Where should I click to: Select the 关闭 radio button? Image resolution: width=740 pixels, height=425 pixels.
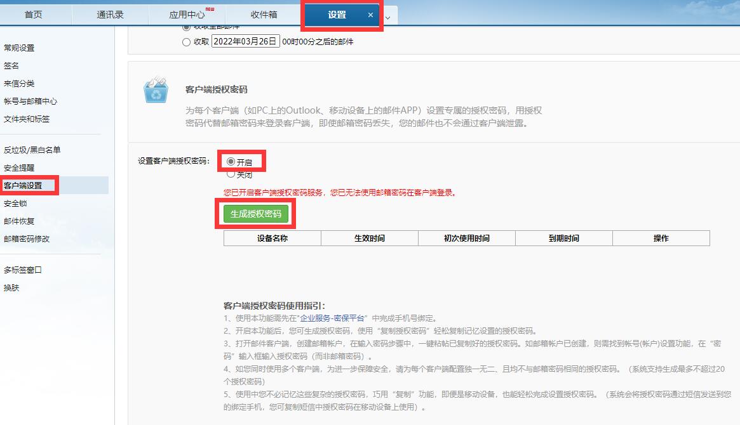(231, 174)
